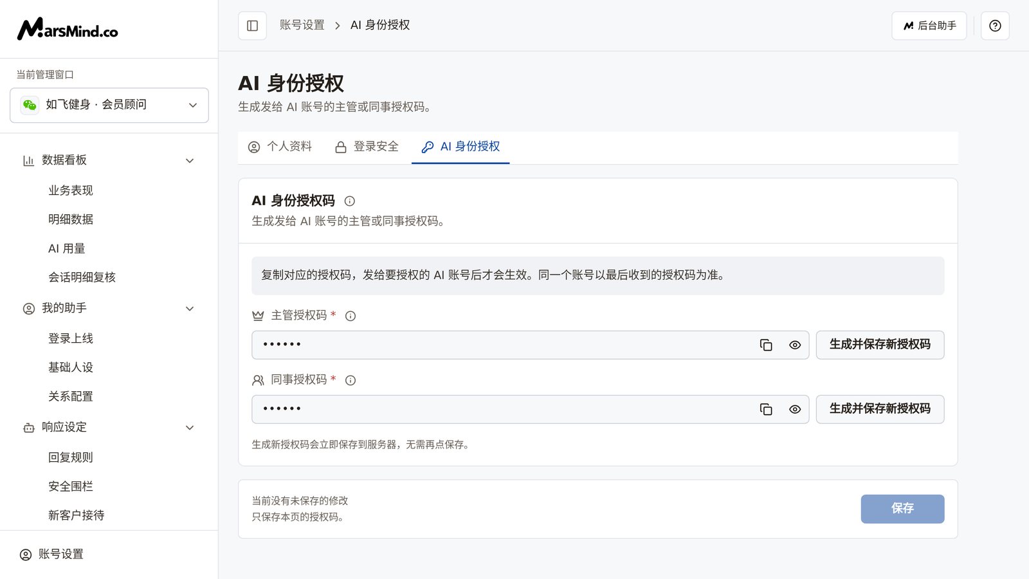Collapse the 我的助手 section chevron

point(190,309)
